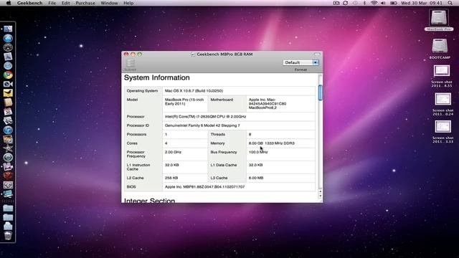Open the Trash in the dock

click(x=8, y=236)
